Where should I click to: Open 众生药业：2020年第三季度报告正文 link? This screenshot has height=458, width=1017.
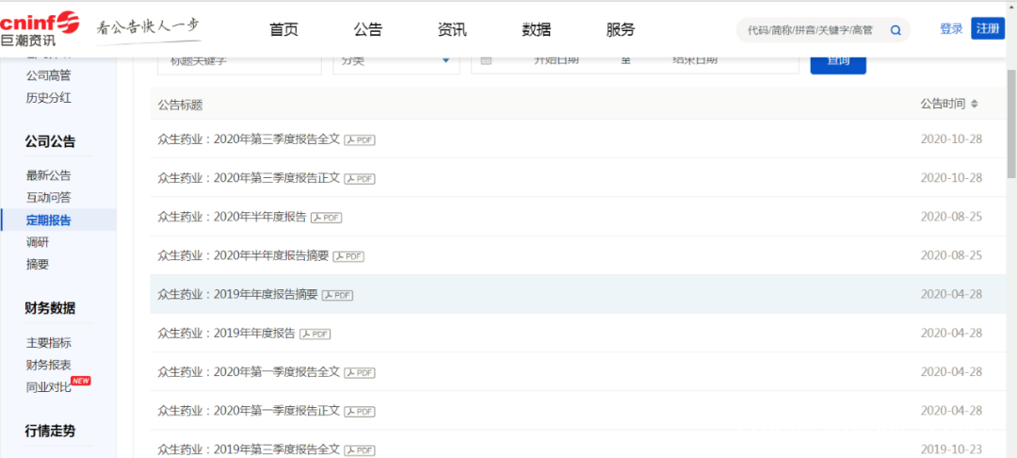click(249, 178)
